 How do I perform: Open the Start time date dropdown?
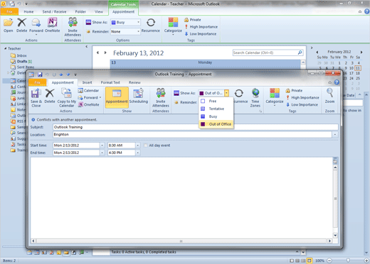102,145
